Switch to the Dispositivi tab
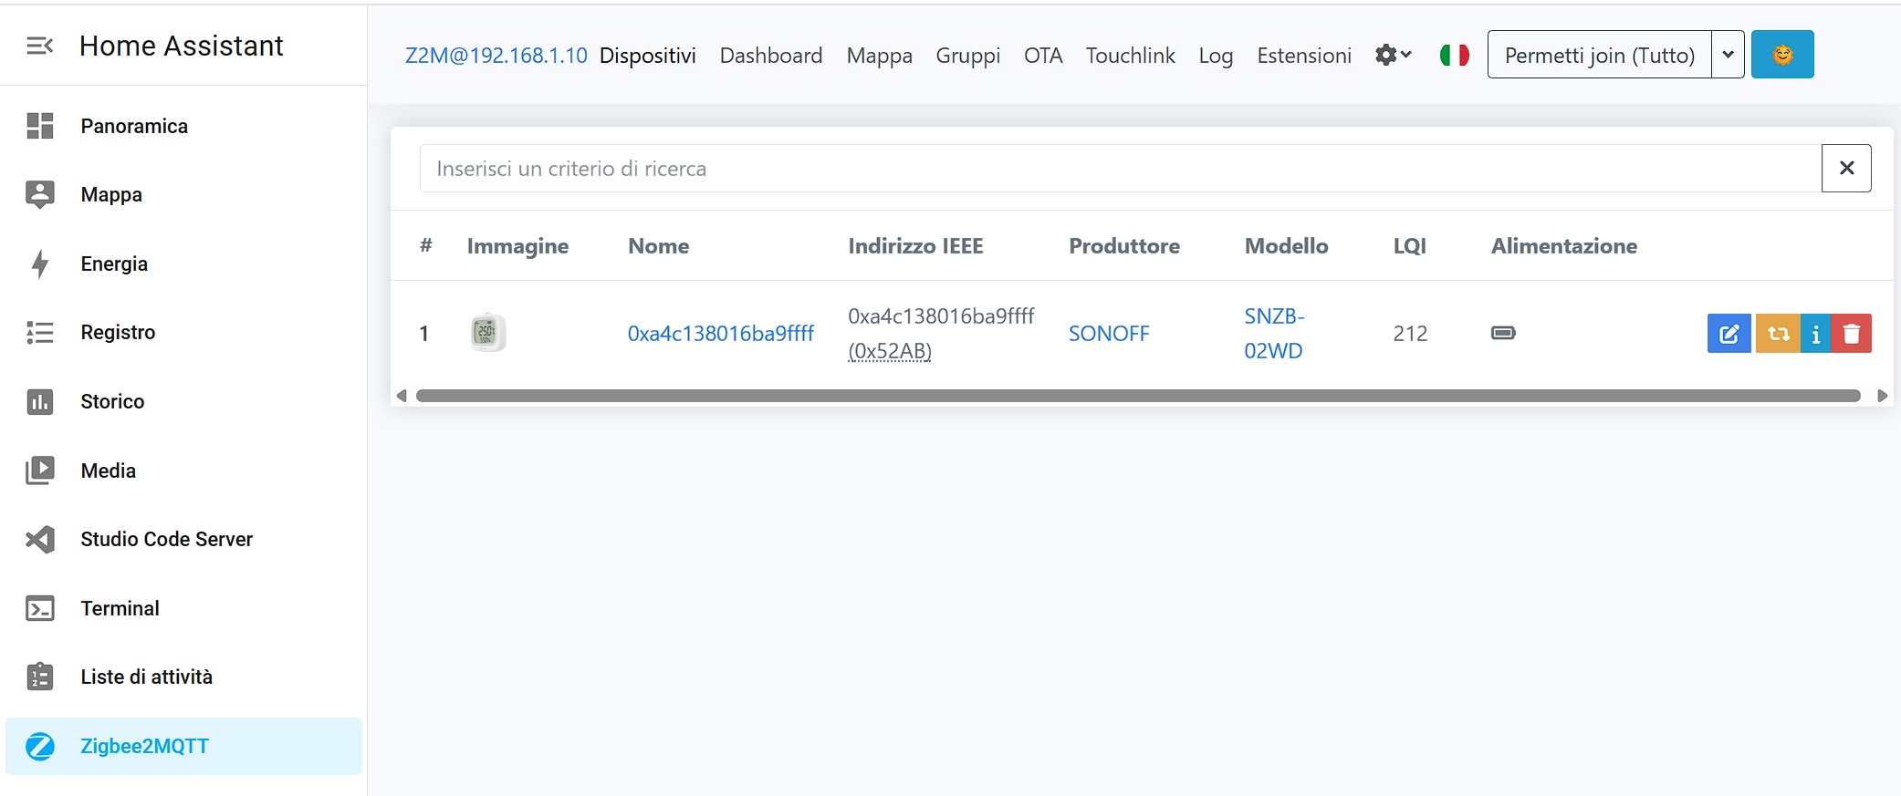The width and height of the screenshot is (1901, 796). click(648, 56)
